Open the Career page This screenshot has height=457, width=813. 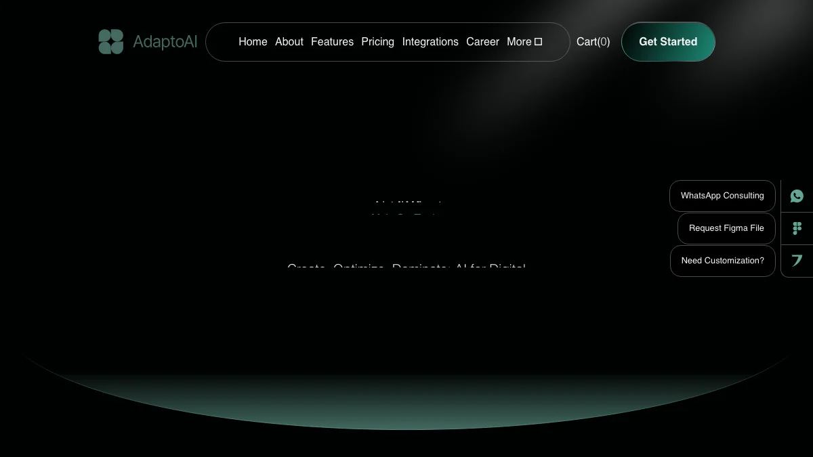(x=482, y=42)
